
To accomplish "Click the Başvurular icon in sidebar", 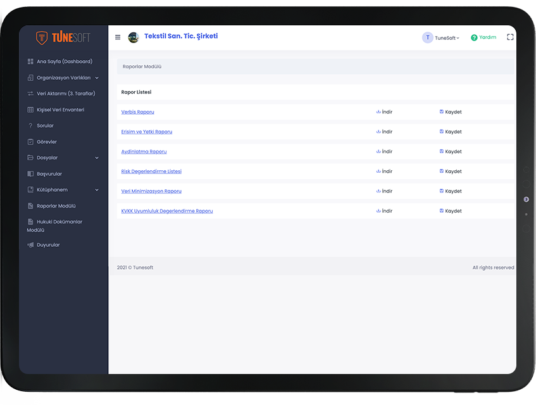I will tap(30, 173).
